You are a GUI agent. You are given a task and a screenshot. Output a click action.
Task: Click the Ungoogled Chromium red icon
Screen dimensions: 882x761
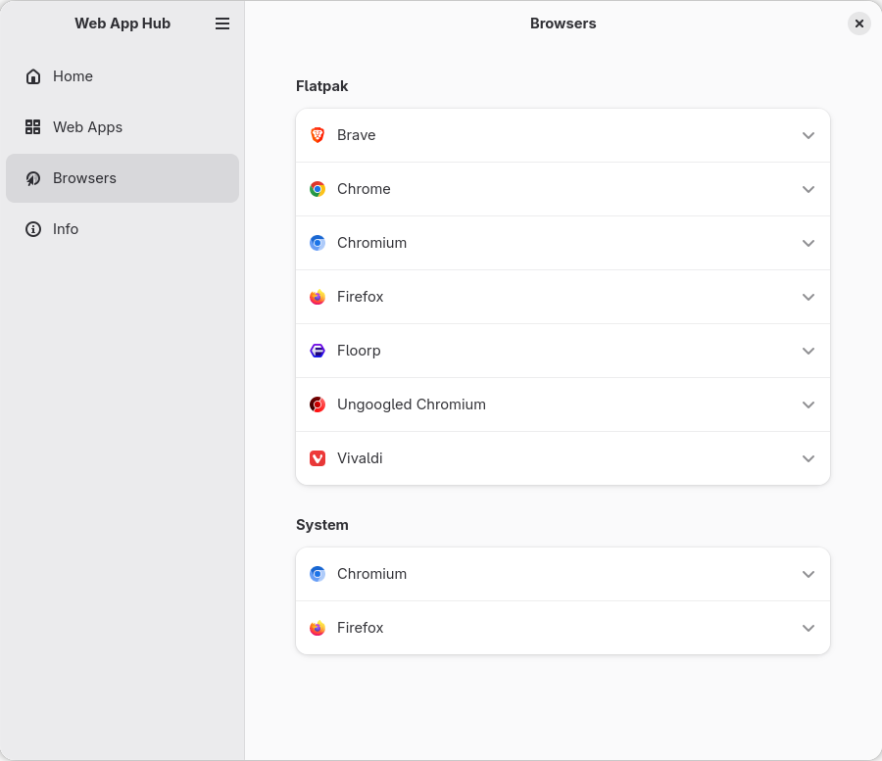pos(318,404)
